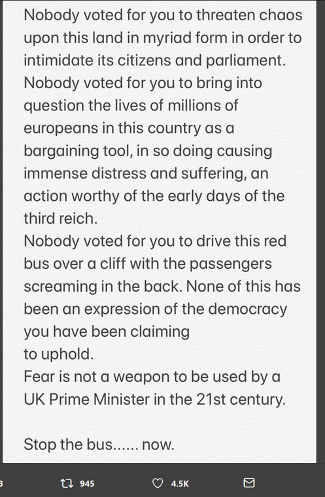Like the tweet with the heart icon
Screen dimensions: 325x497
[158, 483]
